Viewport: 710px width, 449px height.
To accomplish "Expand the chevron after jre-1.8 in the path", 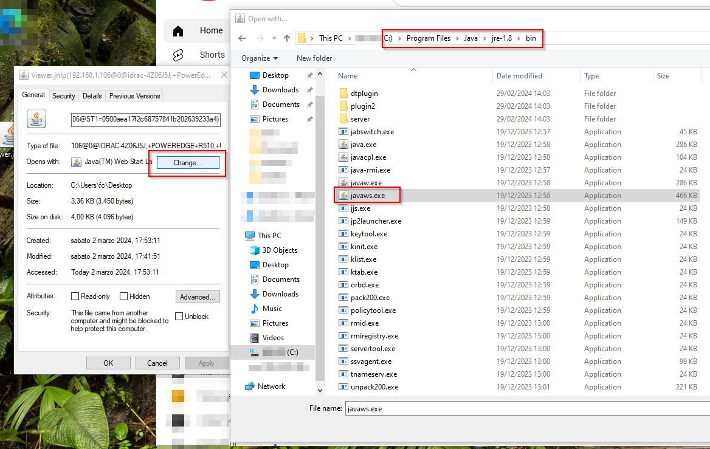I will pyautogui.click(x=519, y=38).
